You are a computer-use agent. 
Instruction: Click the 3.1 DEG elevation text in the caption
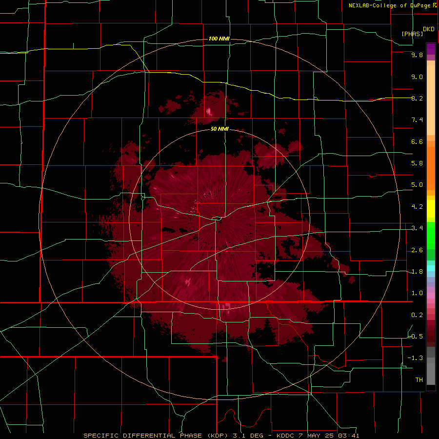pyautogui.click(x=248, y=436)
